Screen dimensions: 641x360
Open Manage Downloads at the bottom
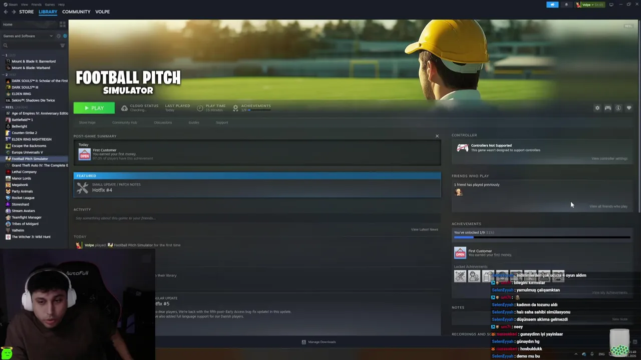click(318, 342)
